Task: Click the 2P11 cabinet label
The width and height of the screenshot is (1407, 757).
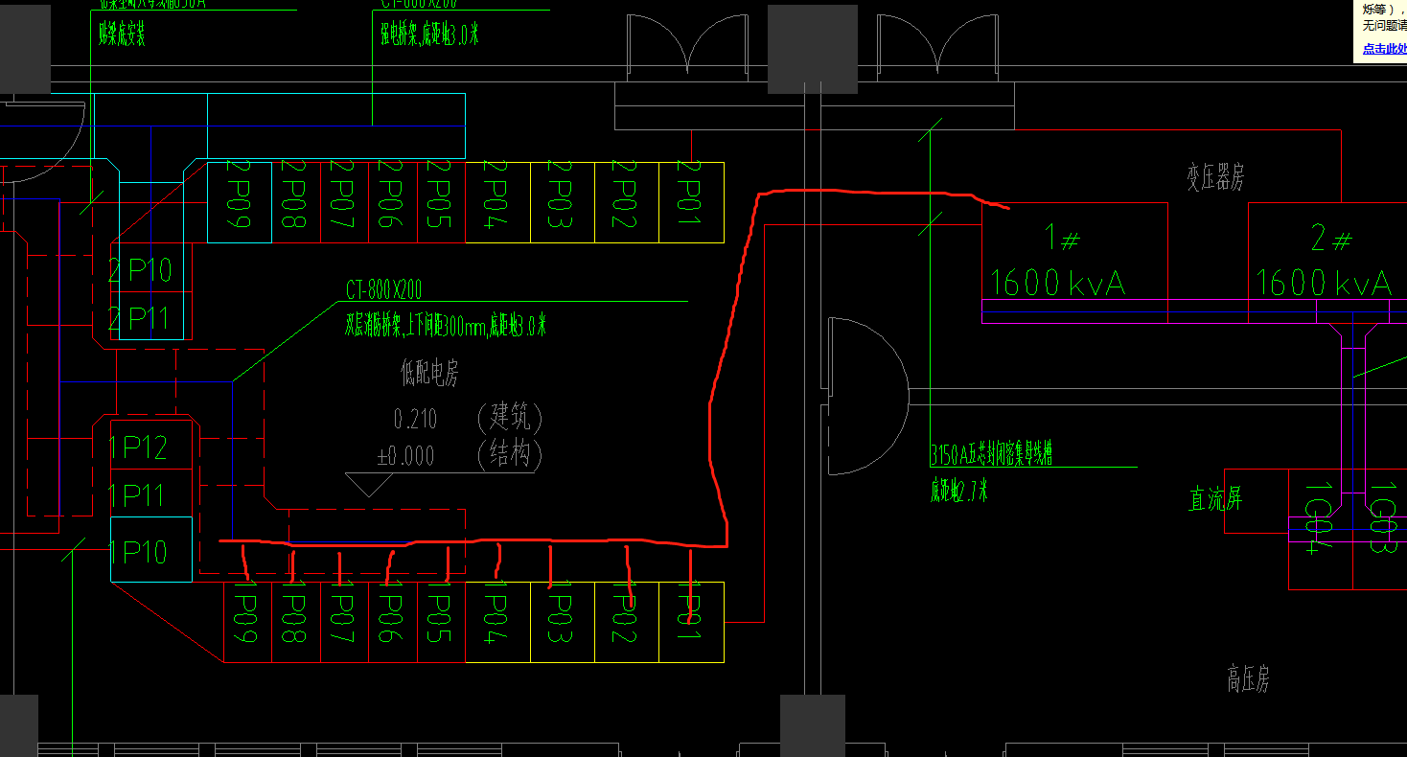Action: (139, 319)
